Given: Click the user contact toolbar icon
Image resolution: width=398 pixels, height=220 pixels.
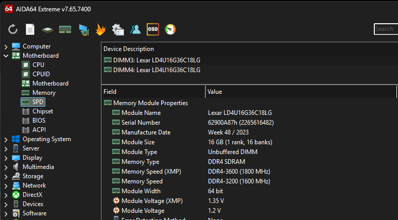Looking at the screenshot, I should (135, 29).
